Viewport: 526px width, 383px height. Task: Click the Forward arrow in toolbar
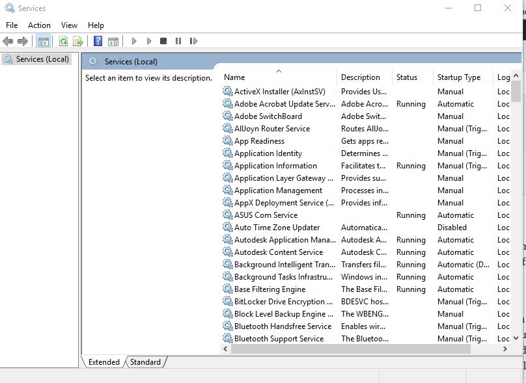tap(23, 42)
